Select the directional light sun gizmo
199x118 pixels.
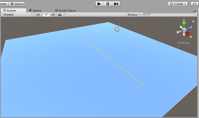coord(117,29)
